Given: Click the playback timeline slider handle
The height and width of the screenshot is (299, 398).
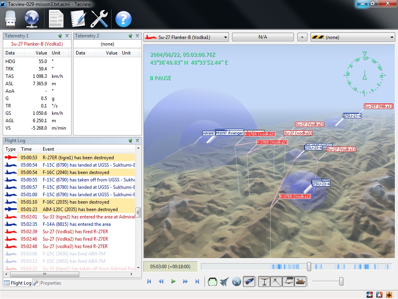Looking at the screenshot, I should coord(309,267).
